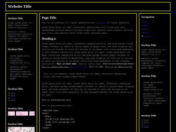
Task: Click the 'Heading 2' heading
Action: pyautogui.click(x=49, y=39)
